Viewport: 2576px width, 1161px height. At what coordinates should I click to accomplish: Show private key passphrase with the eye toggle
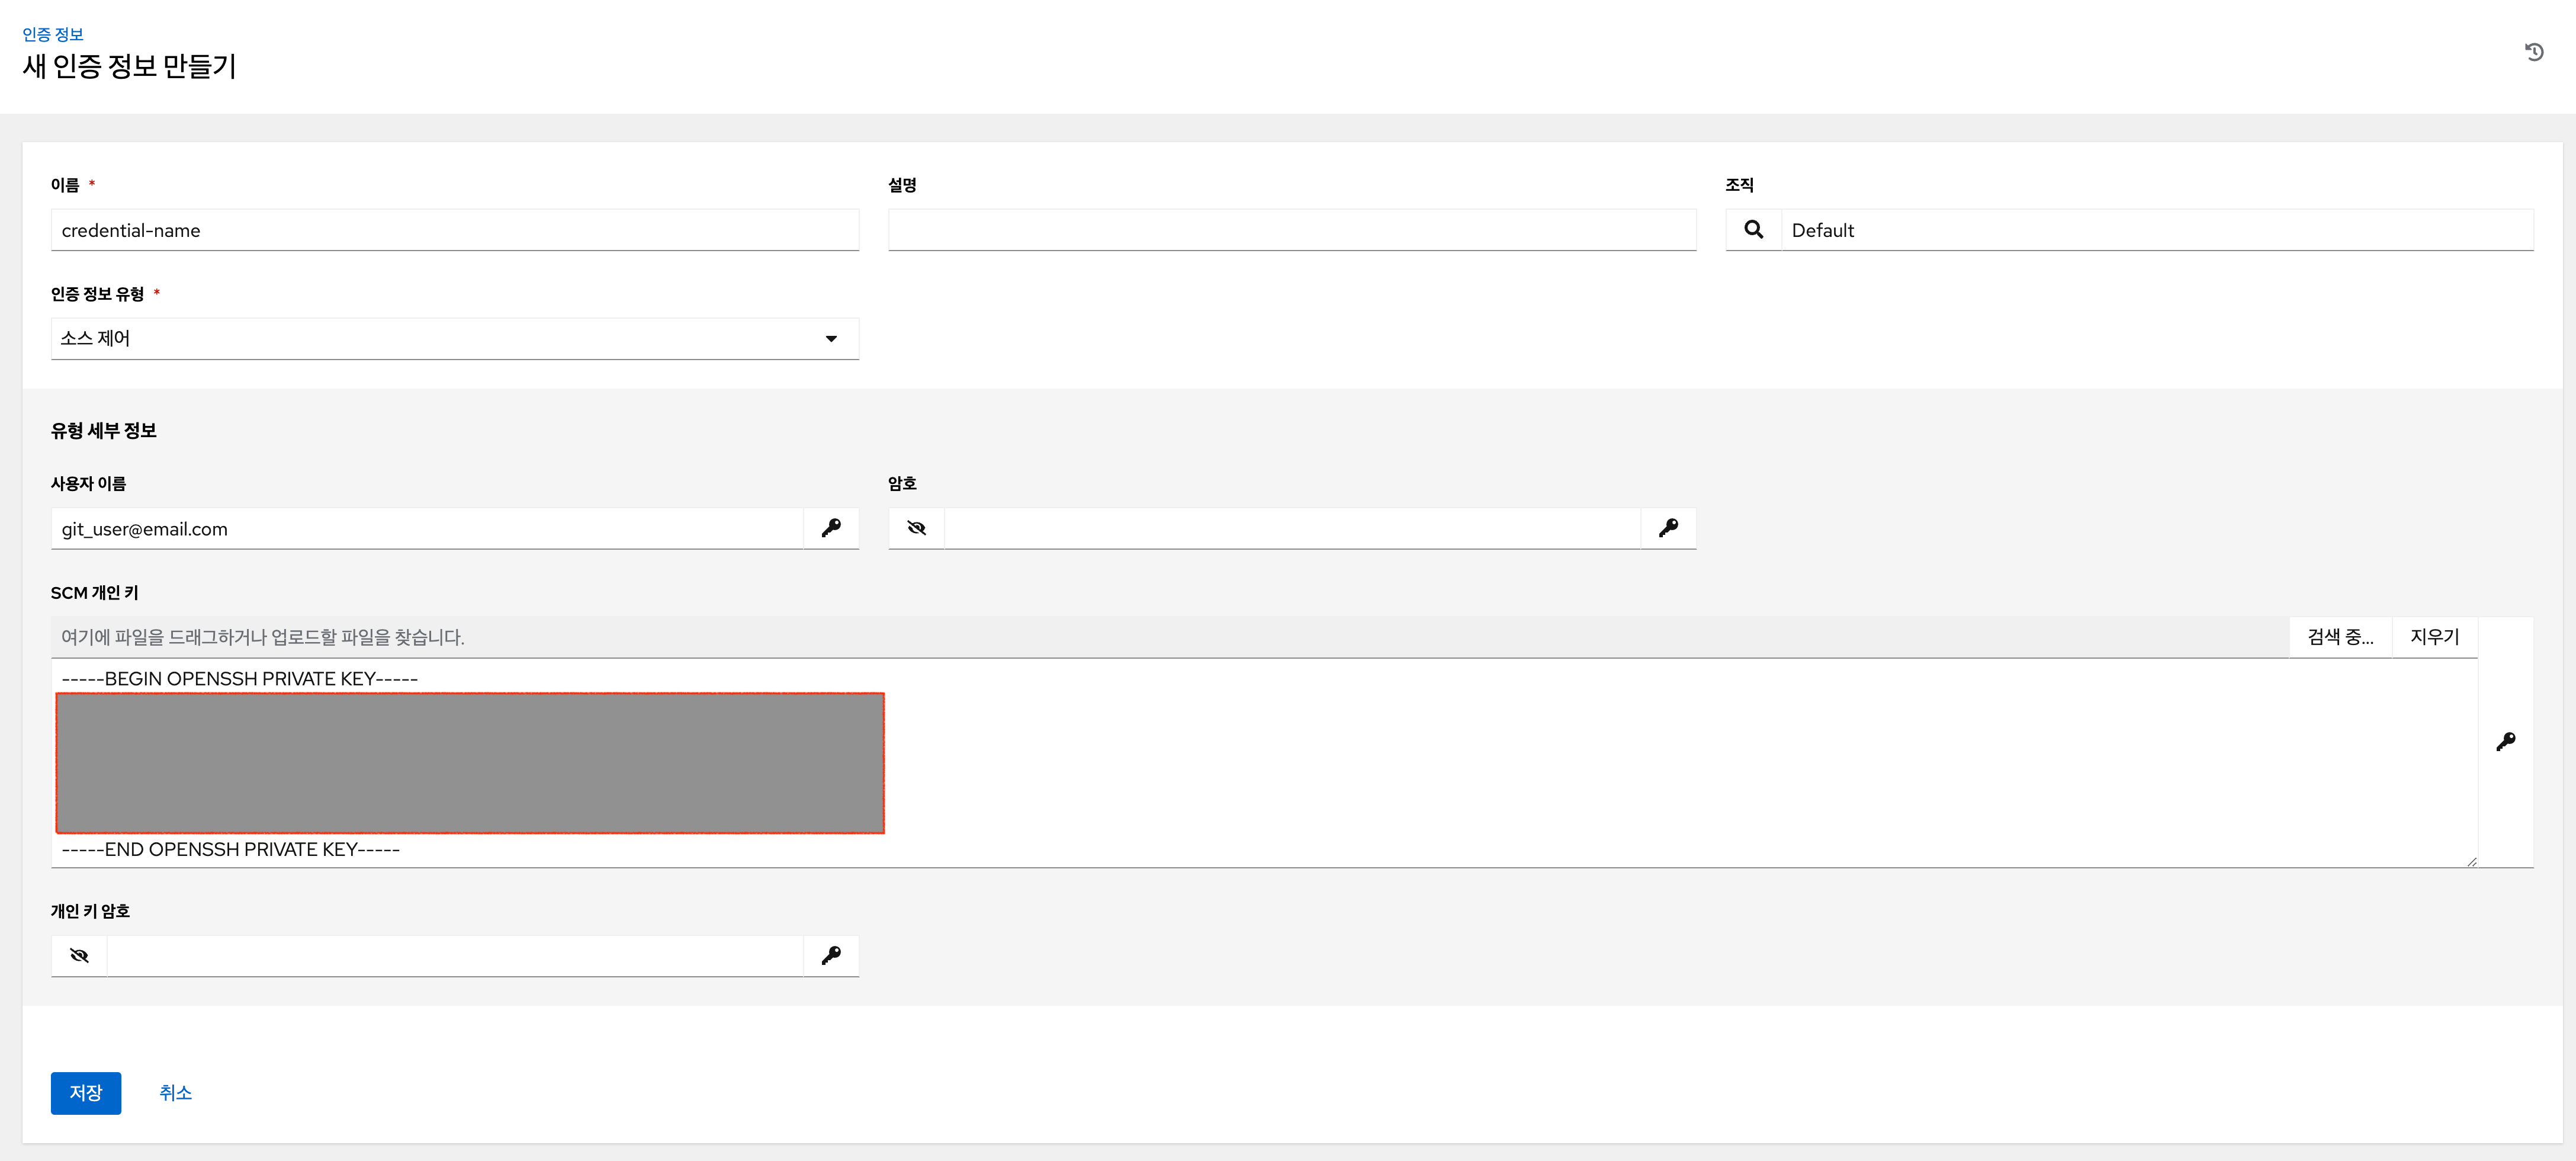pos(79,956)
